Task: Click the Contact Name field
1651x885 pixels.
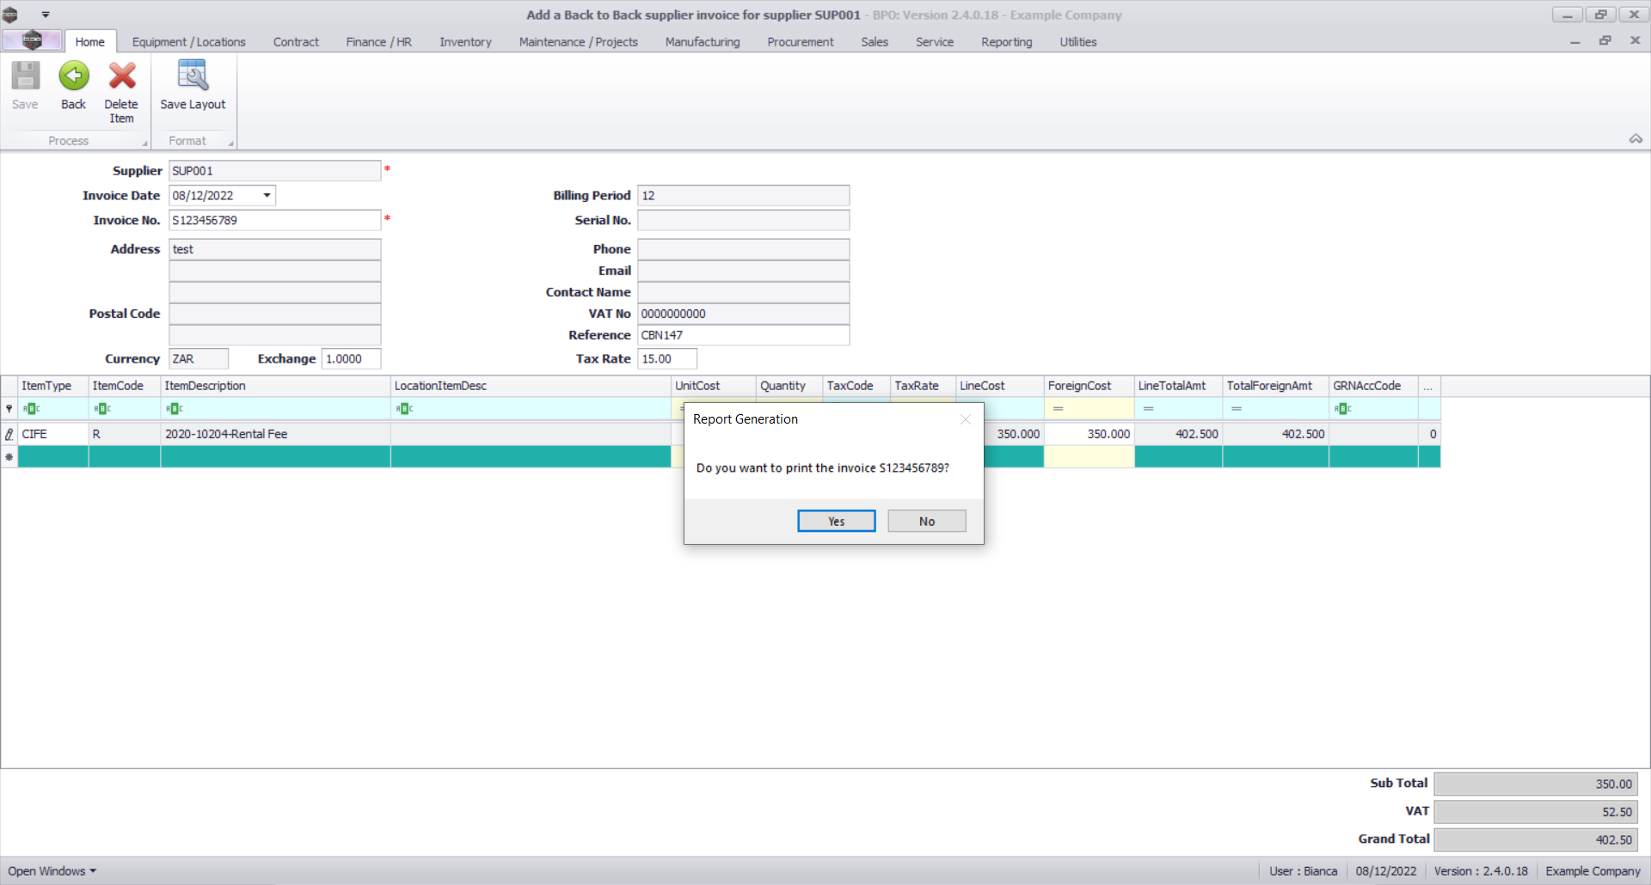Action: coord(744,293)
